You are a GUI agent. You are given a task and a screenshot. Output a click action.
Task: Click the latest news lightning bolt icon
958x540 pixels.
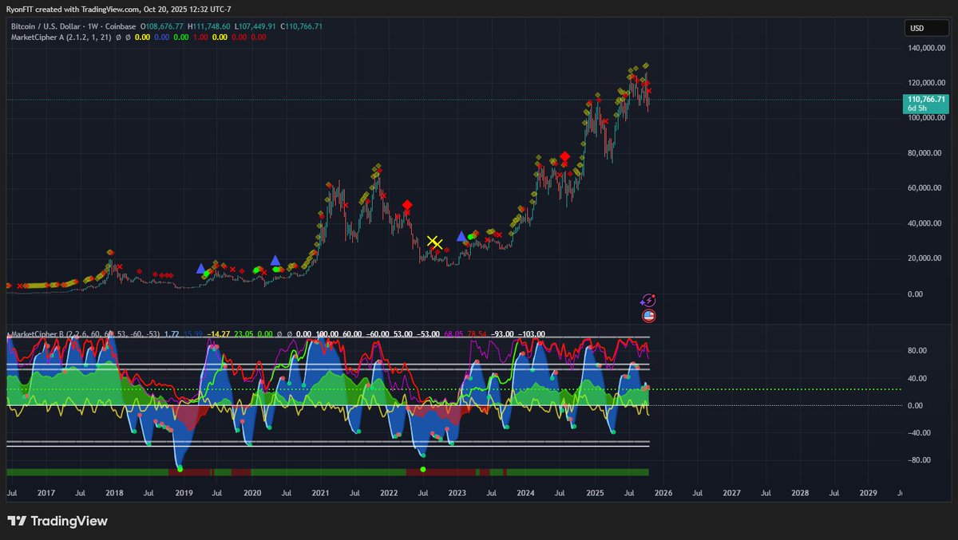[x=648, y=300]
